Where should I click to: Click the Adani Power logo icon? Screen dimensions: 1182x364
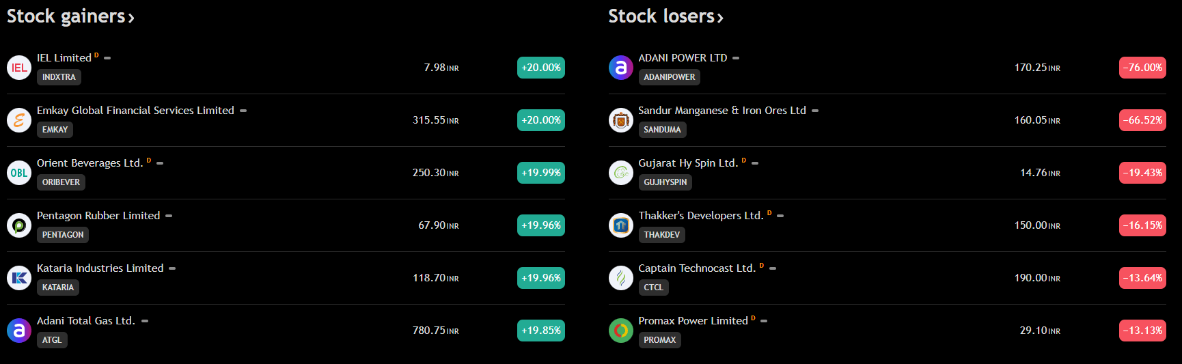point(621,68)
